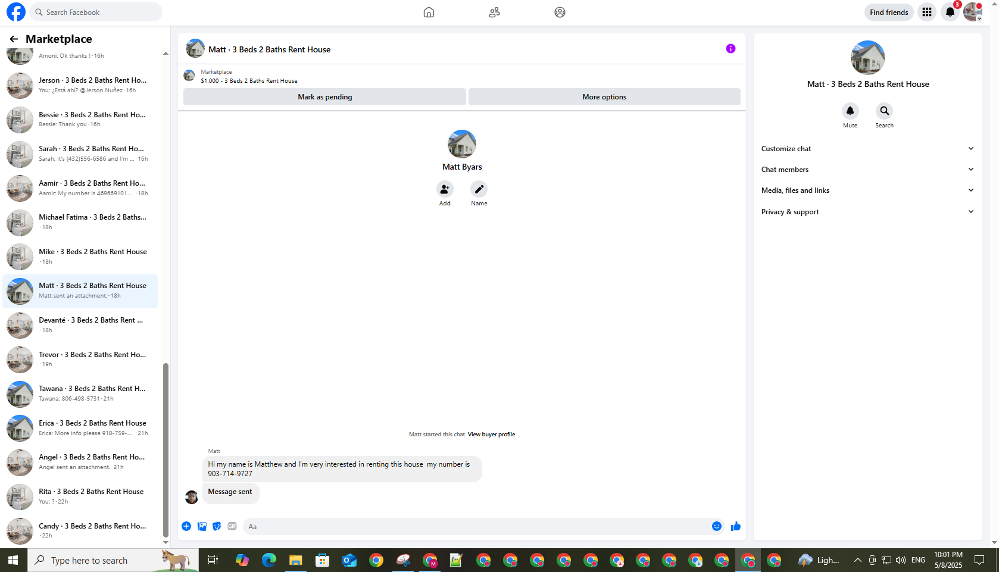Choose a sticker from the sticker icon
Viewport: 999px width, 572px height.
(x=217, y=526)
